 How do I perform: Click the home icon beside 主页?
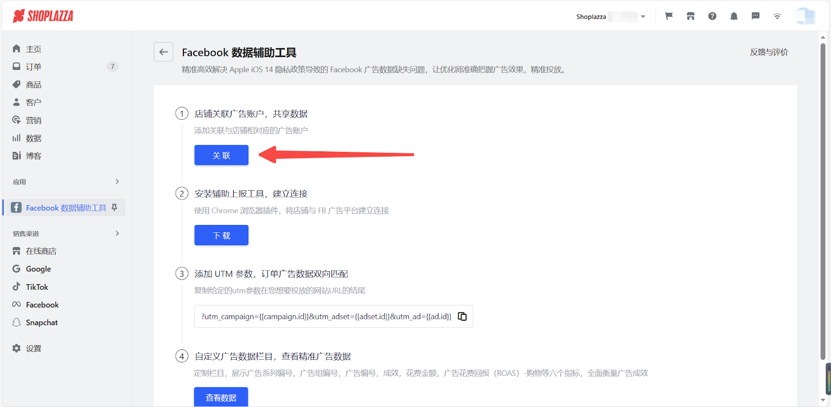pos(17,49)
